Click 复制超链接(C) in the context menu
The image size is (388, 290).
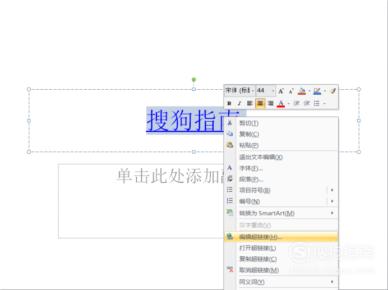(x=281, y=259)
